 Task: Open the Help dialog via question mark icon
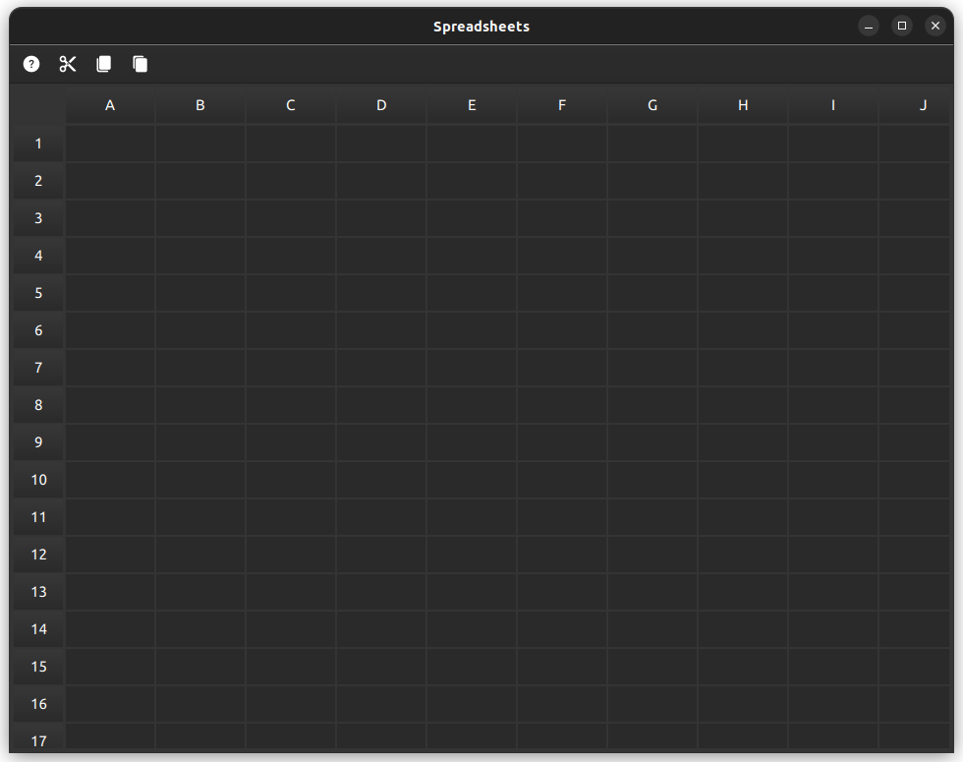pos(30,64)
